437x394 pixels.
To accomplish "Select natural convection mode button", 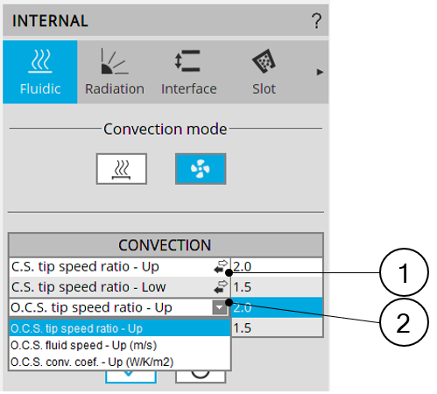I will 122,169.
